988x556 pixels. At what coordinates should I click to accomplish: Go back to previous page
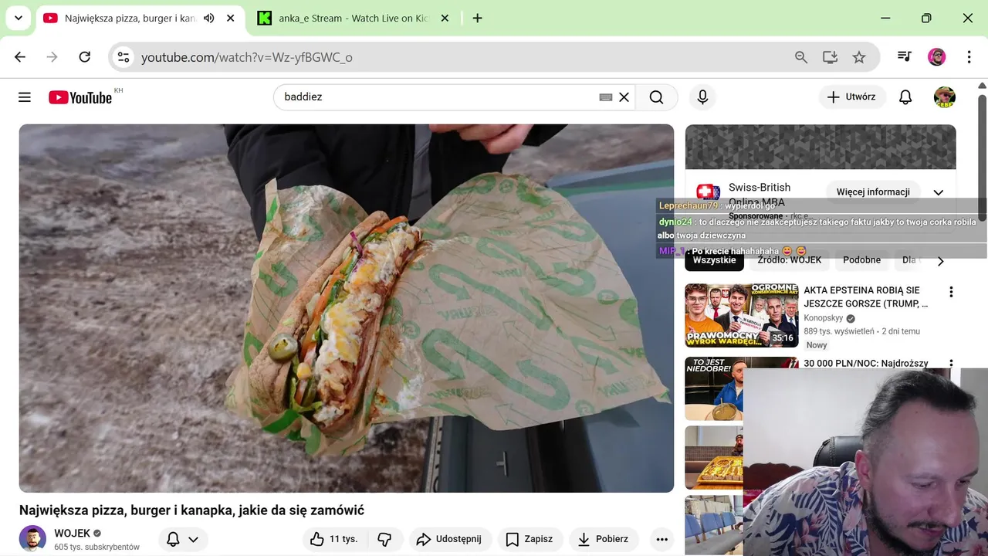[x=20, y=57]
